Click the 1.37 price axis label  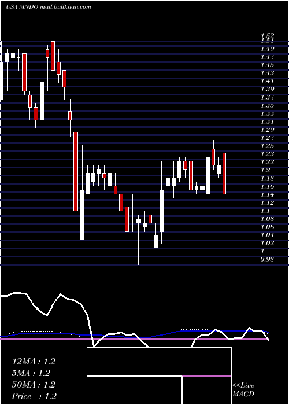tap(267, 97)
